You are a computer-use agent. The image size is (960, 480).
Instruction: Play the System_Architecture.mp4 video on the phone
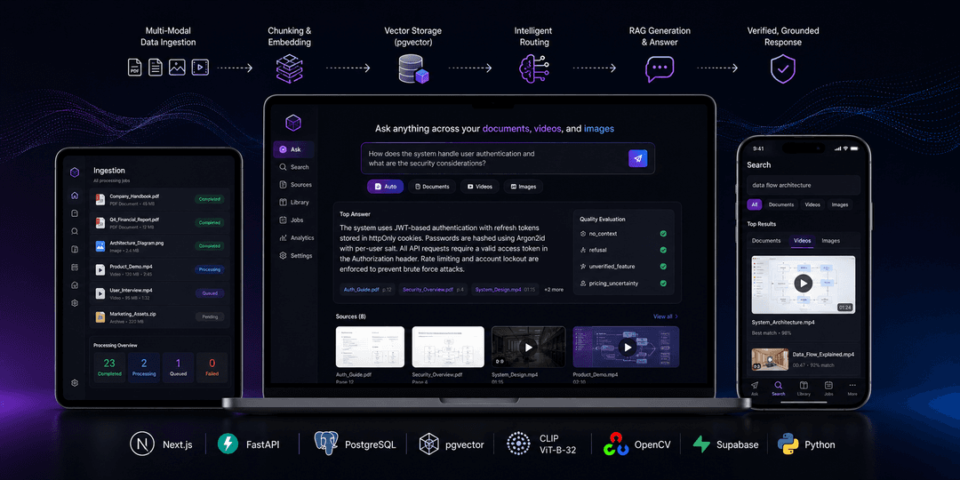804,283
